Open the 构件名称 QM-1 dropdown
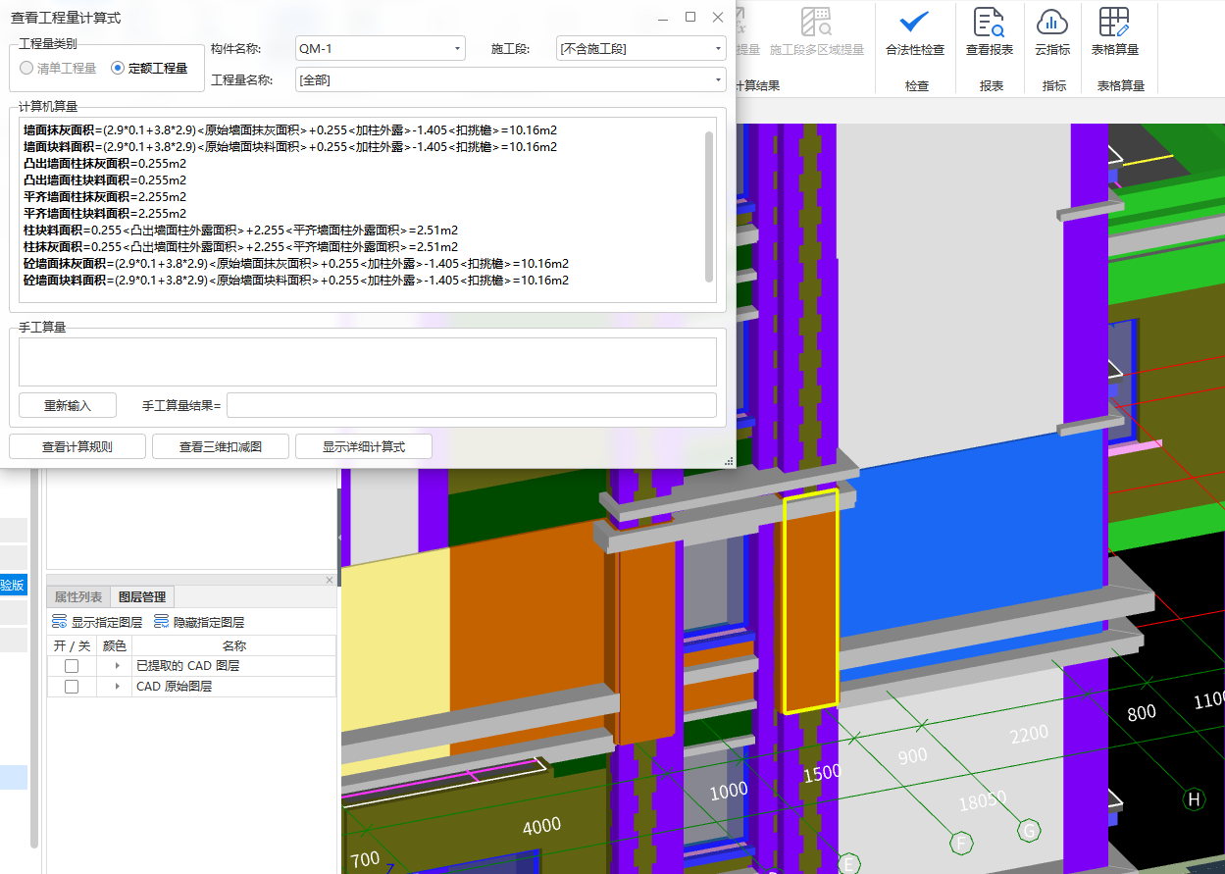 click(380, 48)
